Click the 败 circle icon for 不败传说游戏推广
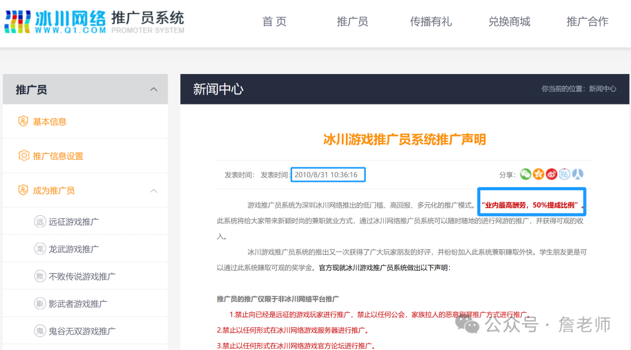631x350 pixels. click(x=40, y=276)
